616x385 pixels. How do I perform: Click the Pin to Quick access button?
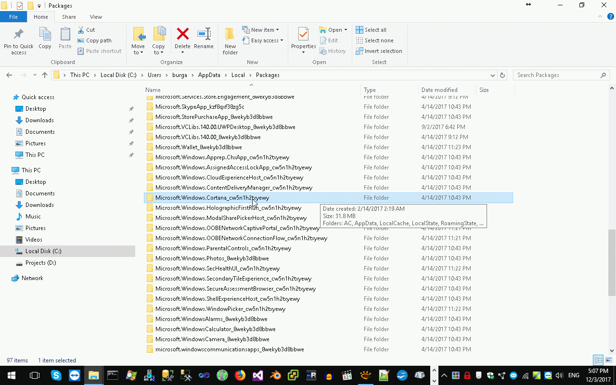click(x=19, y=40)
